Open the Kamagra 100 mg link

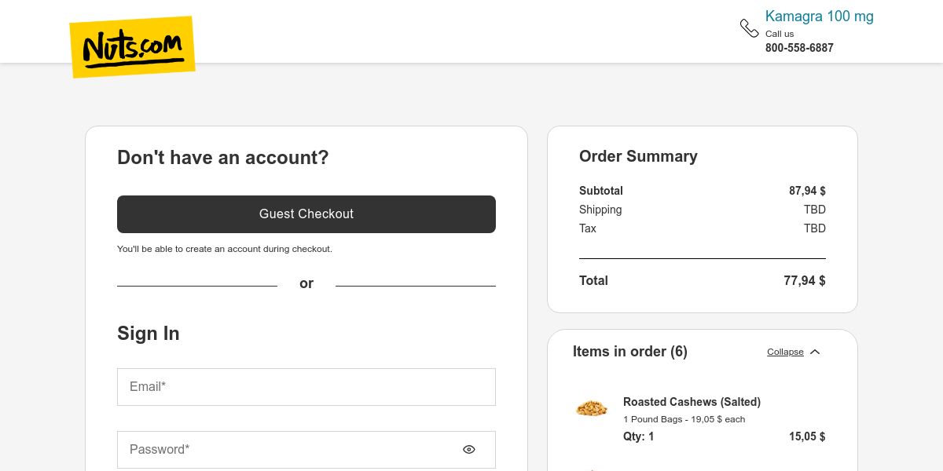pos(819,16)
